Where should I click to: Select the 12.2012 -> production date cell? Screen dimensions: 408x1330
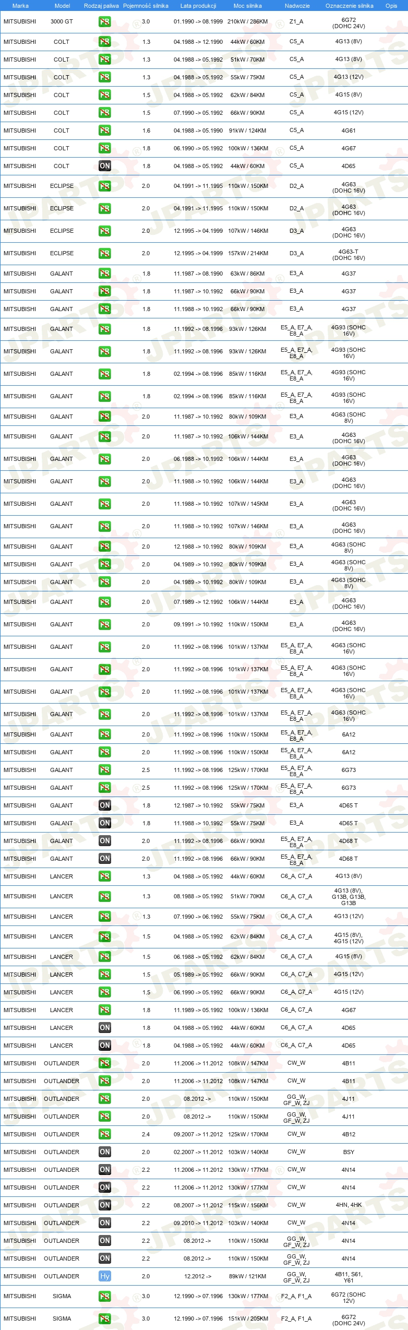[x=198, y=1276]
